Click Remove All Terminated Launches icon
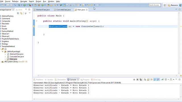This screenshot has height=102, width=182. (141, 80)
